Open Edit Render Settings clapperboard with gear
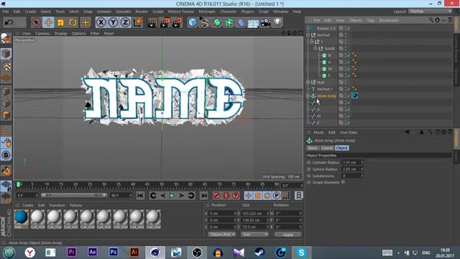The width and height of the screenshot is (460, 259). tap(177, 22)
